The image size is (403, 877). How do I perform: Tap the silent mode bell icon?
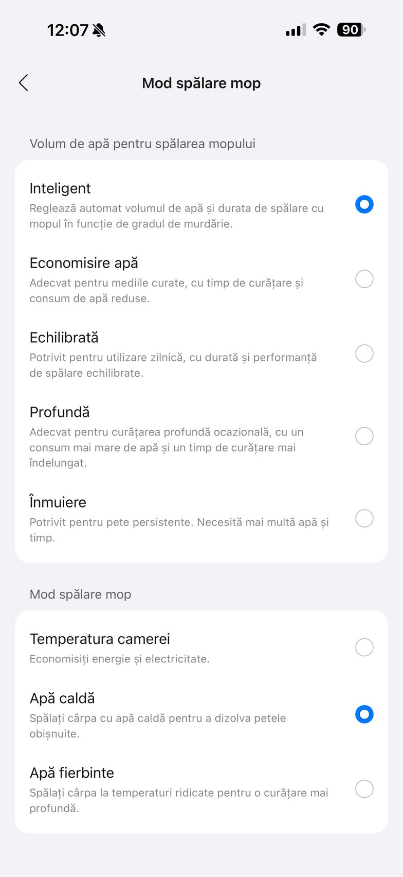(99, 30)
